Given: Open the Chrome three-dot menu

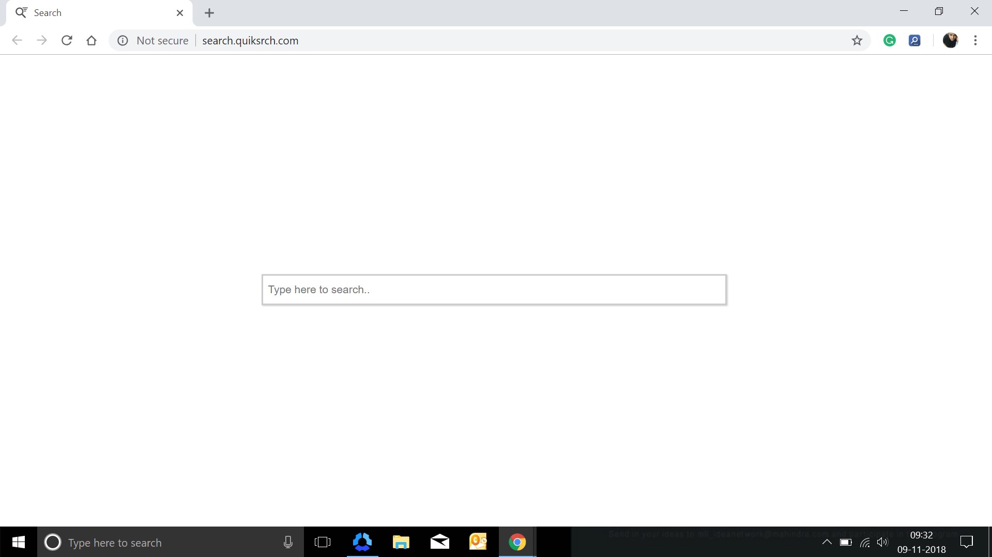Looking at the screenshot, I should pos(976,40).
